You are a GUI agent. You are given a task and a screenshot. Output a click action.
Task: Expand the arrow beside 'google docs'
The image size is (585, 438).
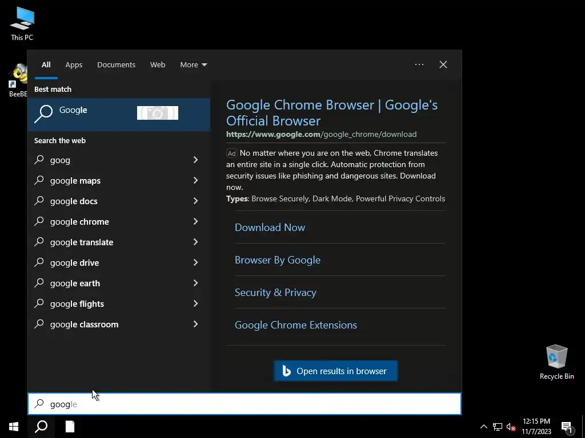(195, 201)
